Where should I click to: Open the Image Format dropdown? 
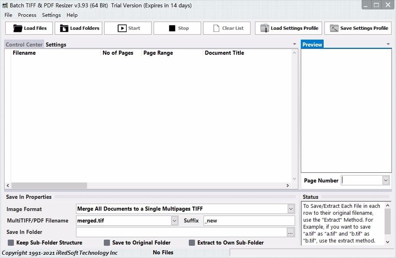click(x=291, y=209)
